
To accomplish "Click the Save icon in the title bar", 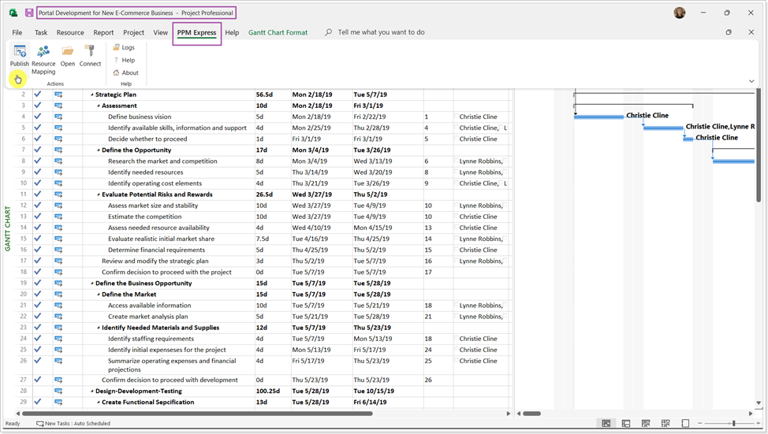I will click(x=29, y=13).
